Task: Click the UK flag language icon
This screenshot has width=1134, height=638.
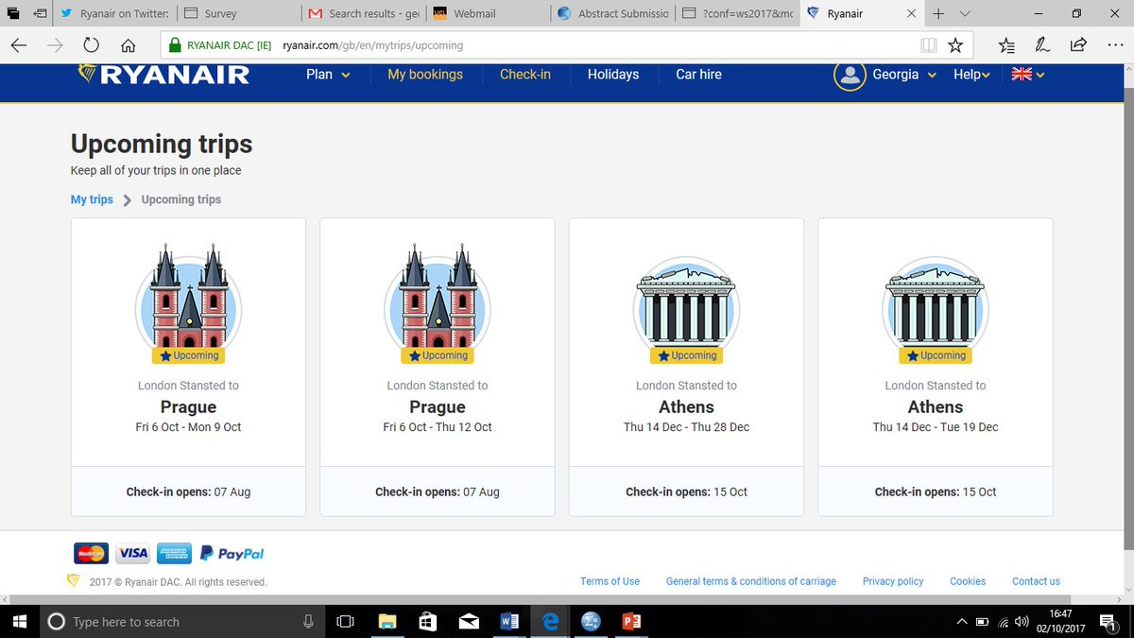Action: click(x=1022, y=75)
